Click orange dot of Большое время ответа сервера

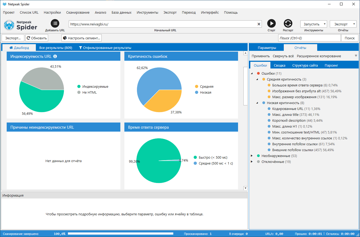[x=269, y=85]
